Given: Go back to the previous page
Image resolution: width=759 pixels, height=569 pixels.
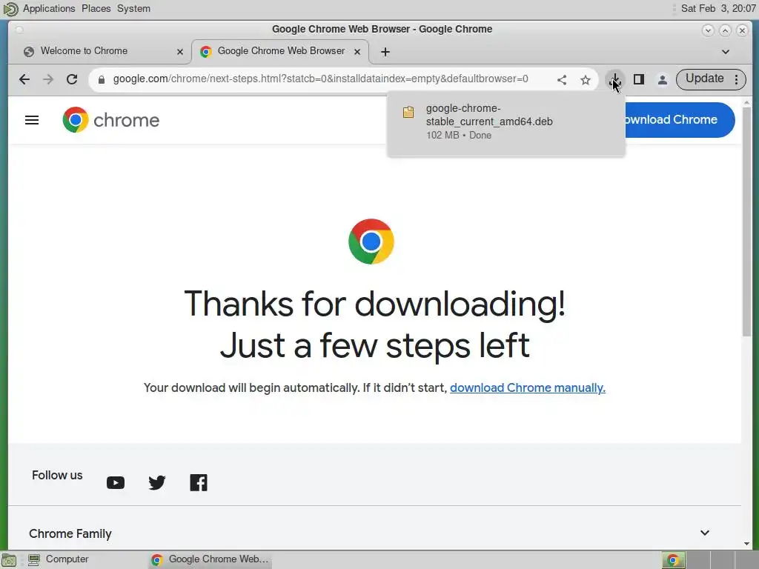Looking at the screenshot, I should (x=24, y=79).
